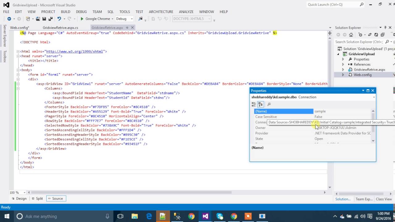The height and width of the screenshot is (222, 395).
Task: Select the Case Sensitive property row
Action: (x=312, y=117)
